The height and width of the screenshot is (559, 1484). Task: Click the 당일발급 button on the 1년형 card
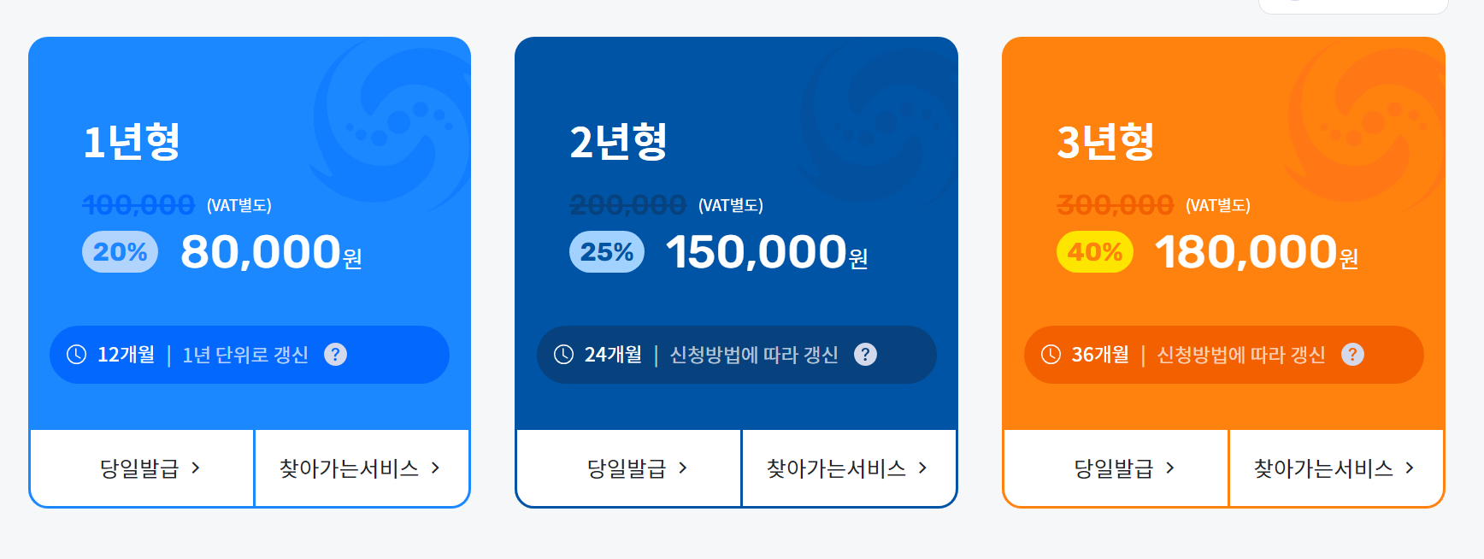[x=140, y=468]
